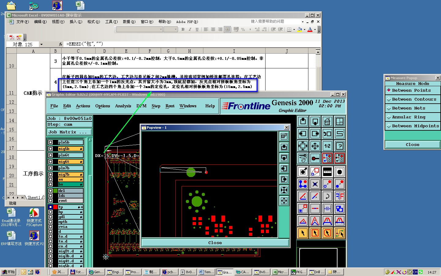Click the polygon select arrow icon

pos(327,233)
